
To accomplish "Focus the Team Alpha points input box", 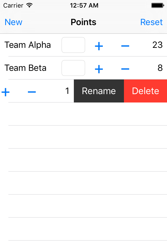I will coord(73,45).
